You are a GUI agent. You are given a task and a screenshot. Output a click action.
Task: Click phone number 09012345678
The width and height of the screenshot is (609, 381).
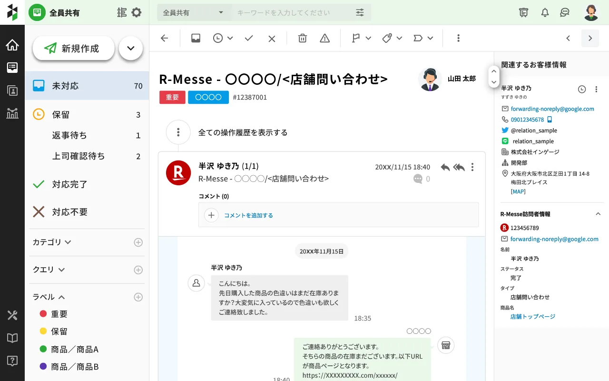click(x=527, y=120)
